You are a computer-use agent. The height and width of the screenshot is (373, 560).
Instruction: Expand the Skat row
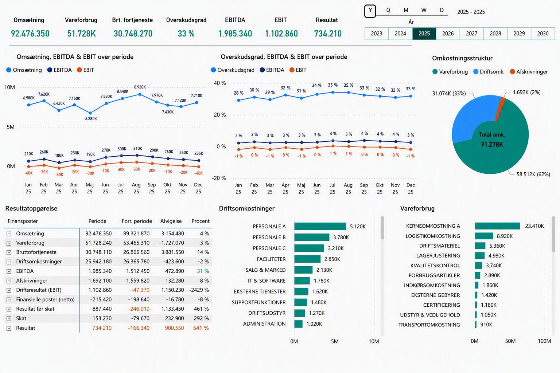[x=9, y=319]
